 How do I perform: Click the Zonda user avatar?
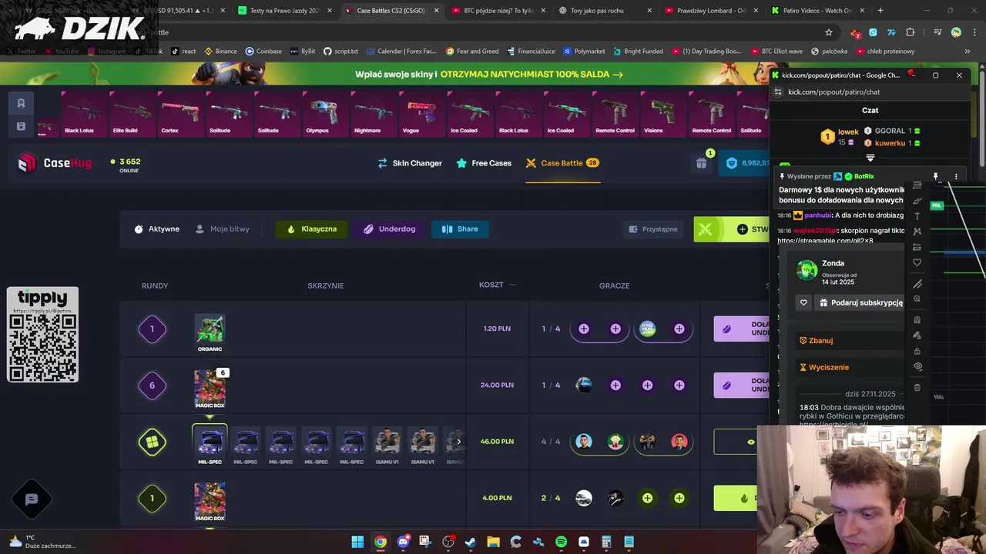[x=807, y=270]
